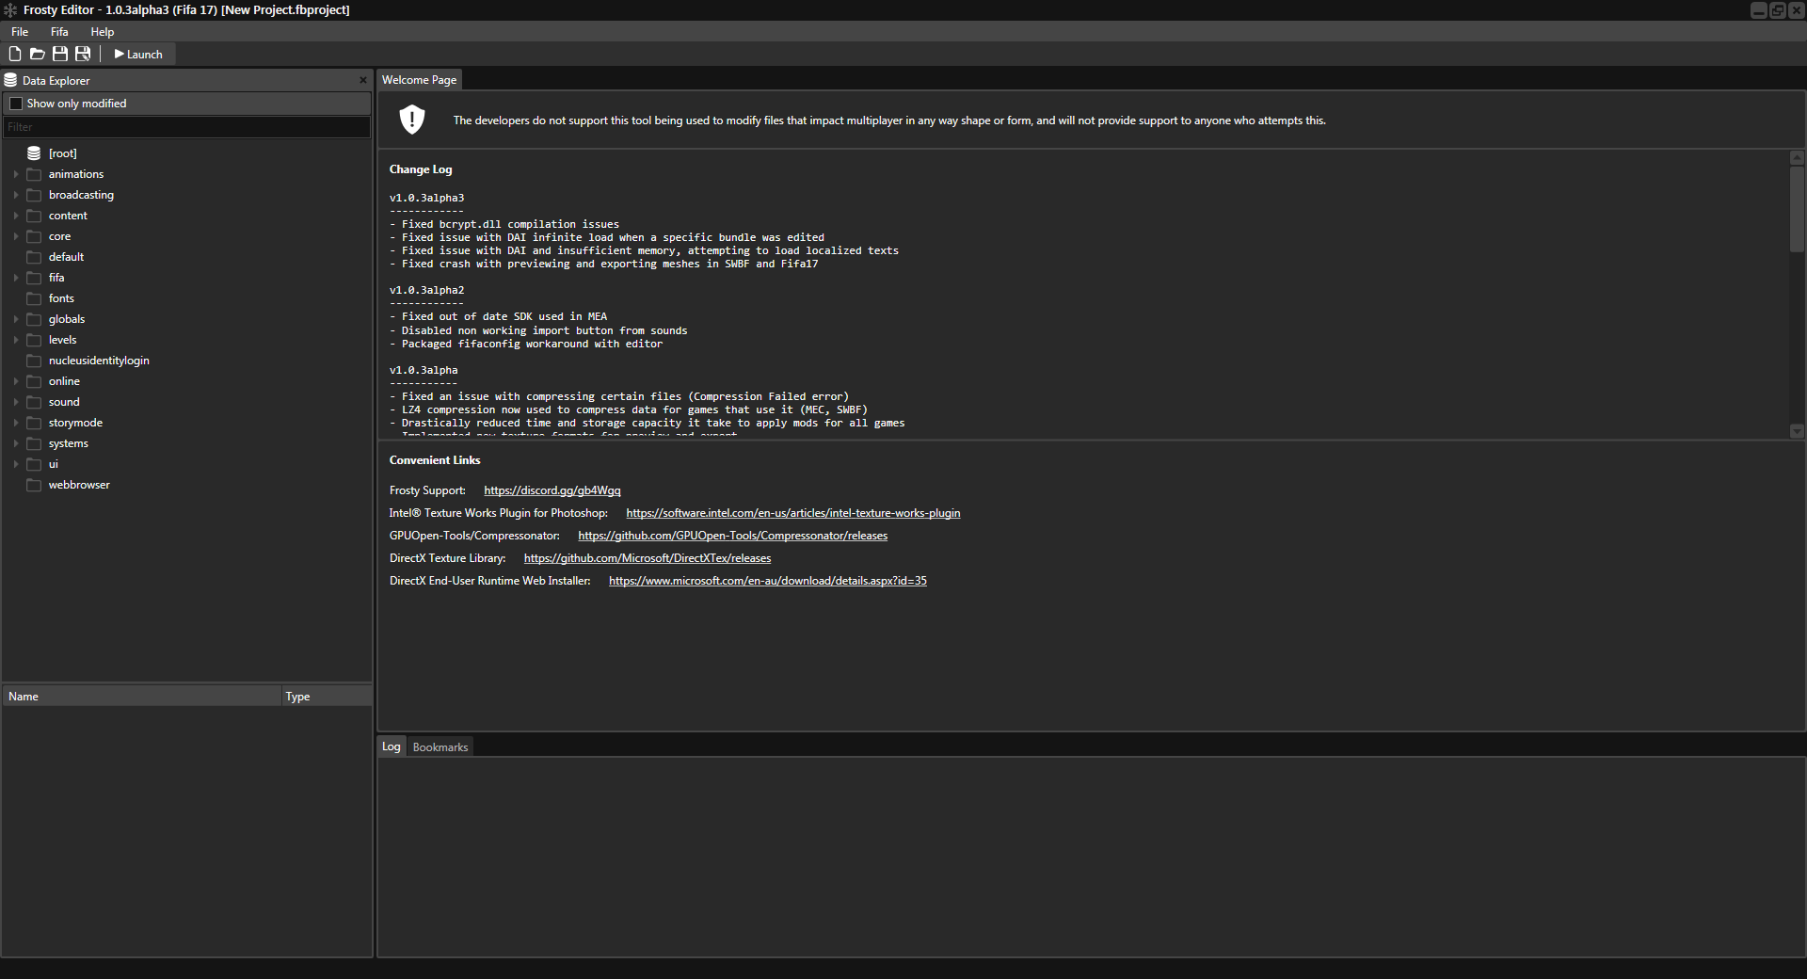Click the webbrowser folder icon
Viewport: 1807px width, 979px height.
click(x=34, y=485)
